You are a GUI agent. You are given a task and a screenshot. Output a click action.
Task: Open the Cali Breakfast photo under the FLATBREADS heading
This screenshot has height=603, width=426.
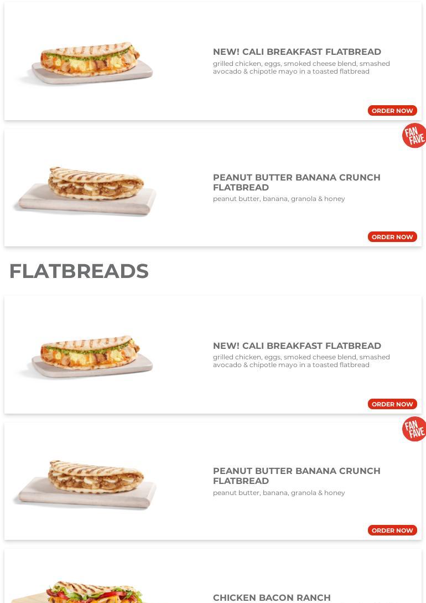(x=86, y=357)
